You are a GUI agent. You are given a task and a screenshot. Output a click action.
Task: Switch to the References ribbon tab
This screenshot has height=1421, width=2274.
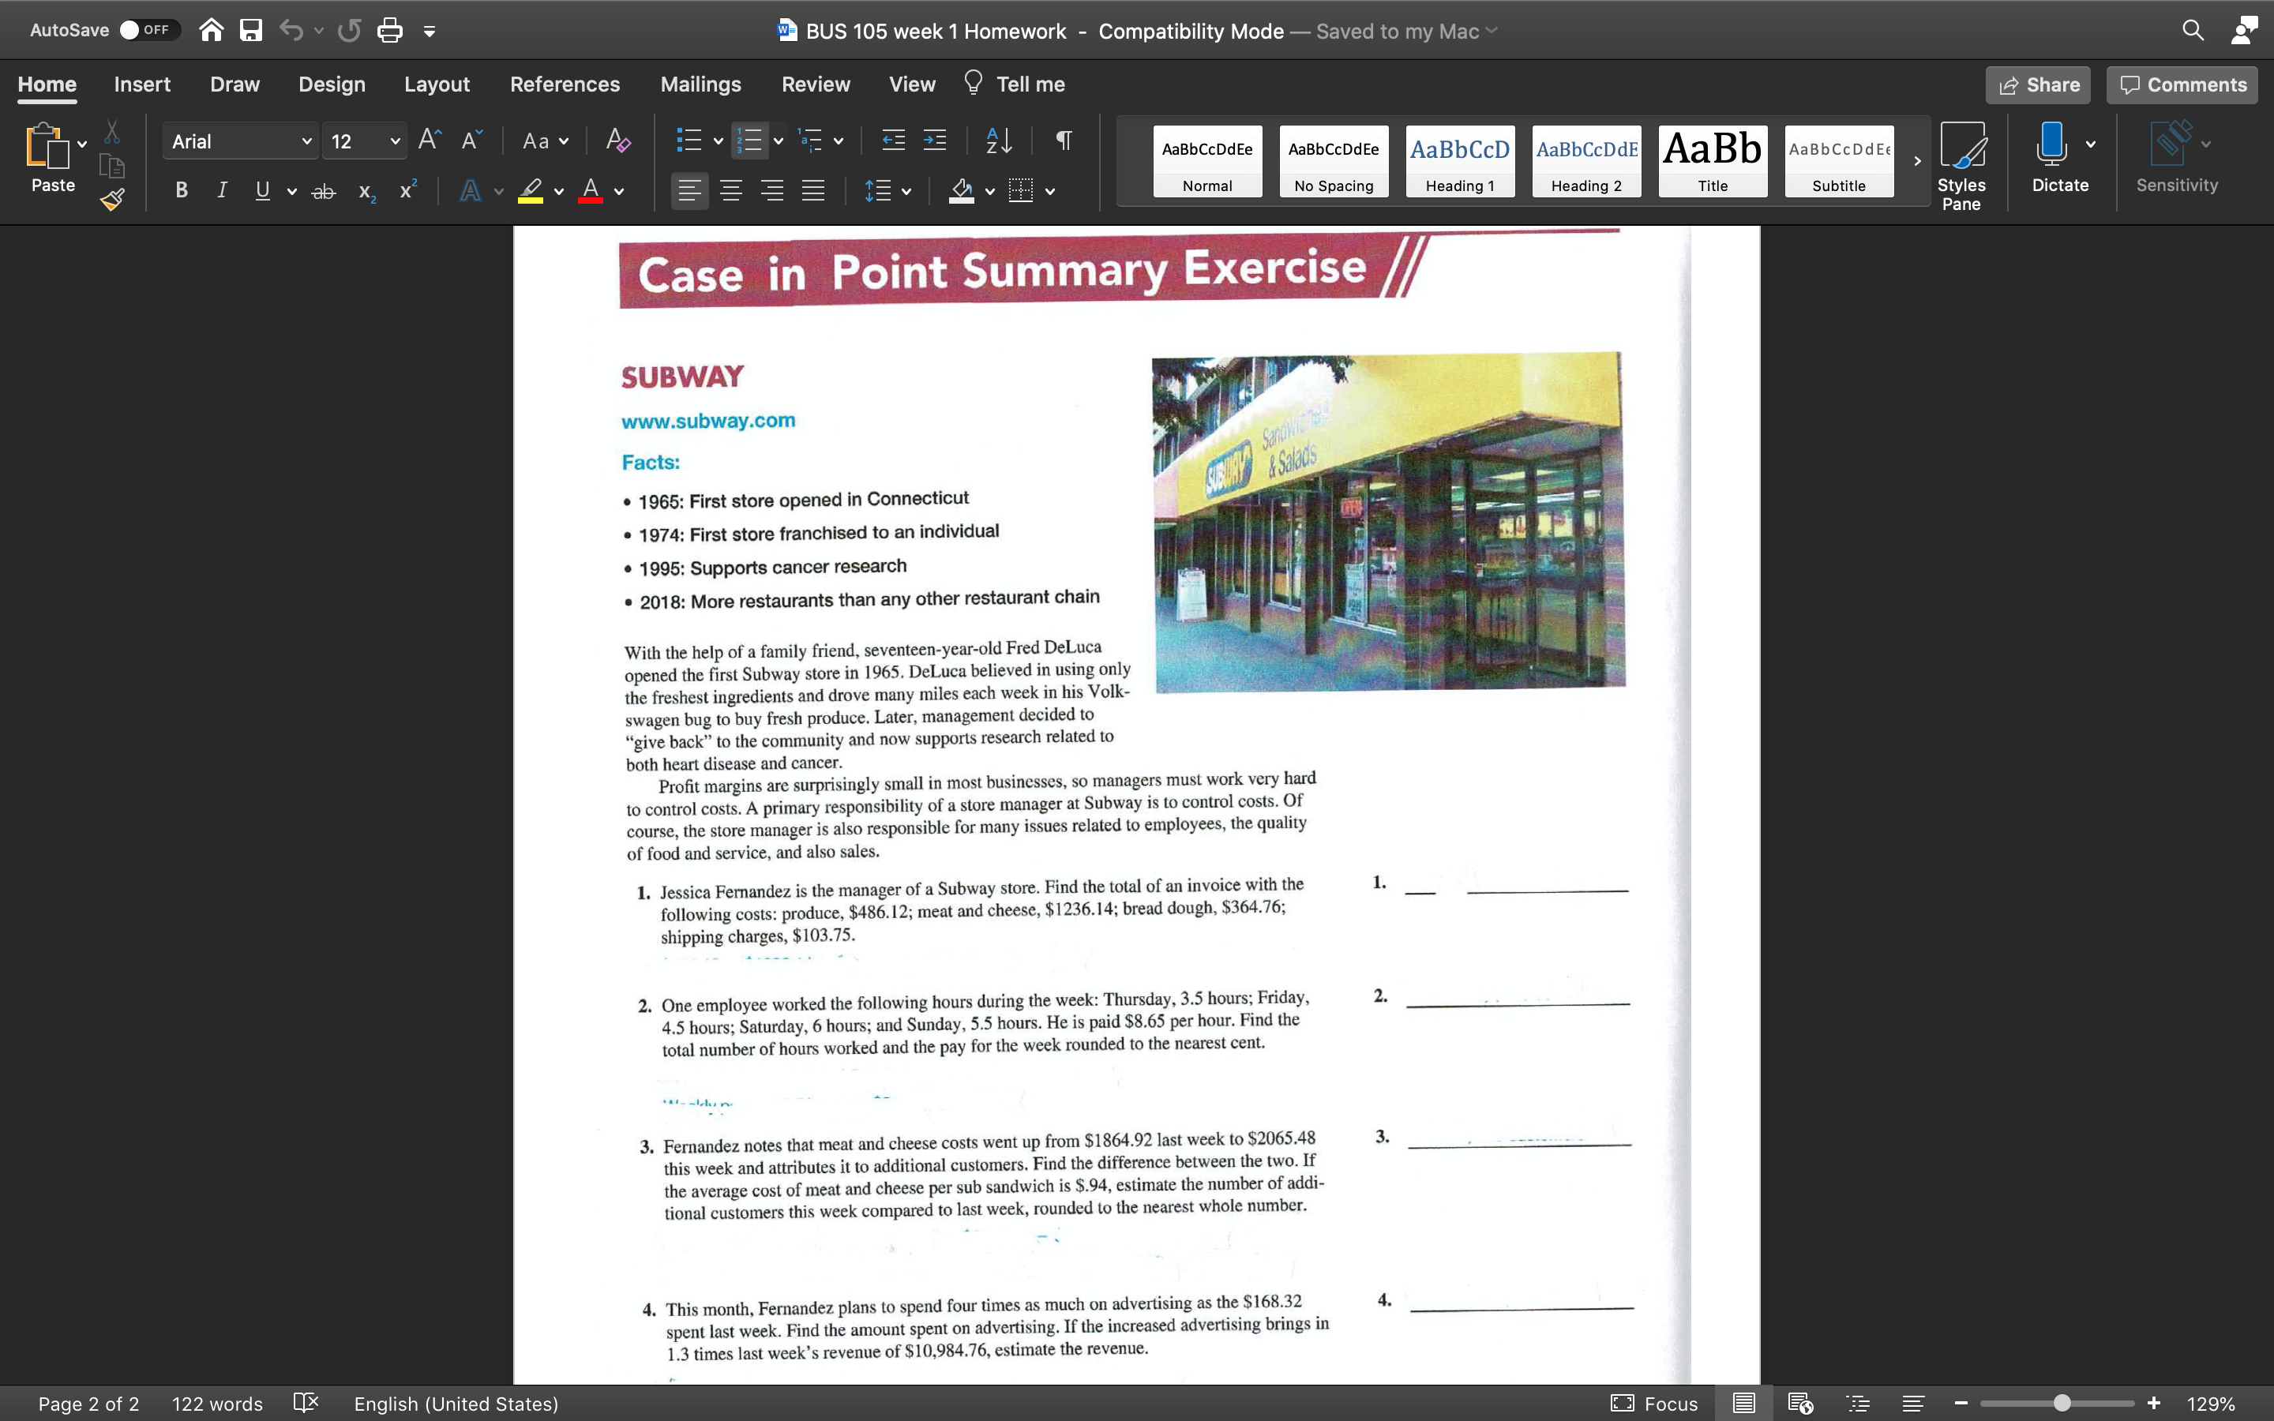(565, 84)
